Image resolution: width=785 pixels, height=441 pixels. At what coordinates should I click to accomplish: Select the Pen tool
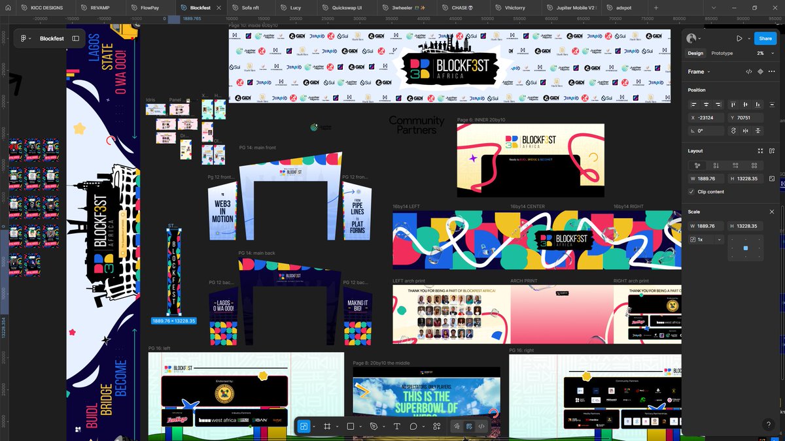click(x=374, y=426)
